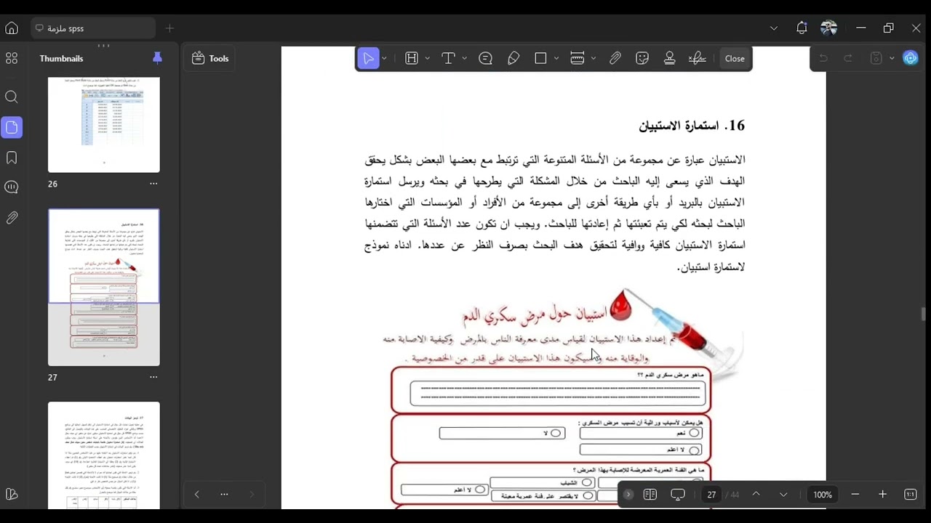
Task: Go to the next page arrow
Action: click(x=783, y=495)
